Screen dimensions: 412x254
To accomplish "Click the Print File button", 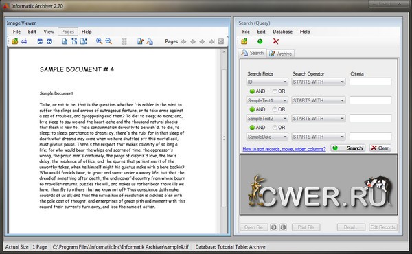I will click(306, 227).
